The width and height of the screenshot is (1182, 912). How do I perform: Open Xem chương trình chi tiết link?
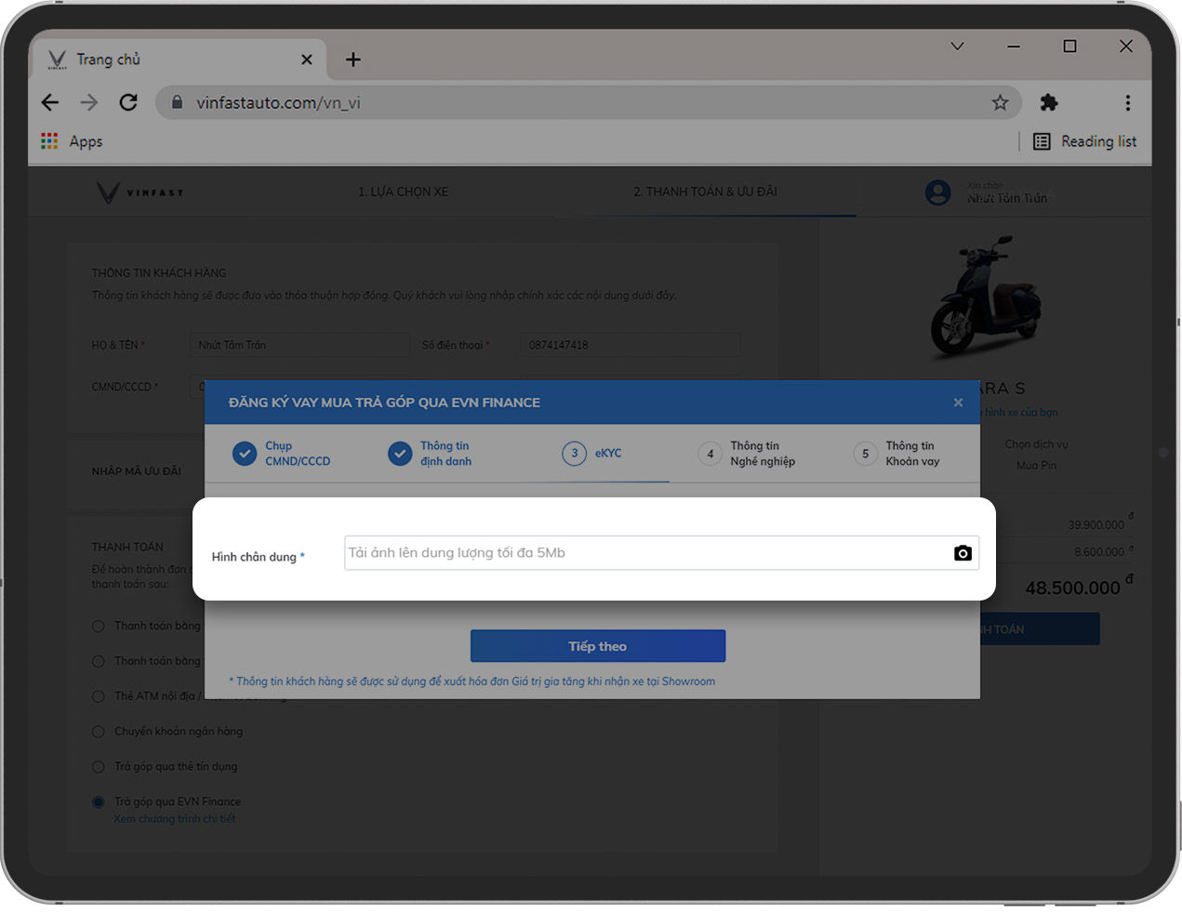(x=175, y=819)
